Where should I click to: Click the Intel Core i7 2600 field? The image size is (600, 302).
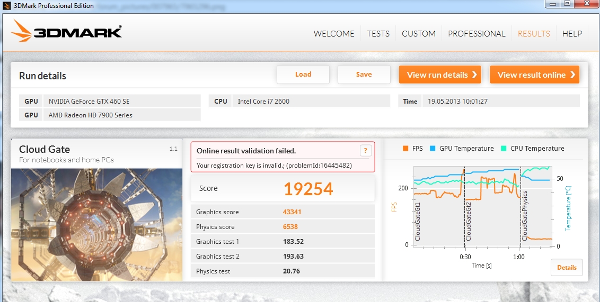click(x=311, y=101)
